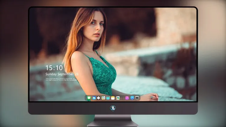This screenshot has height=127, width=226.
Task: Launch the pink iTunes music app
Action: pos(127,98)
